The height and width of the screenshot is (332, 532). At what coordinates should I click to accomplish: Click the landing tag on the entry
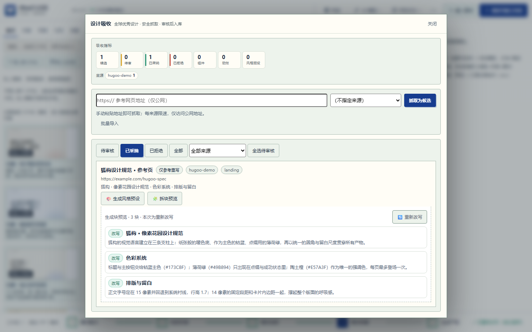232,170
